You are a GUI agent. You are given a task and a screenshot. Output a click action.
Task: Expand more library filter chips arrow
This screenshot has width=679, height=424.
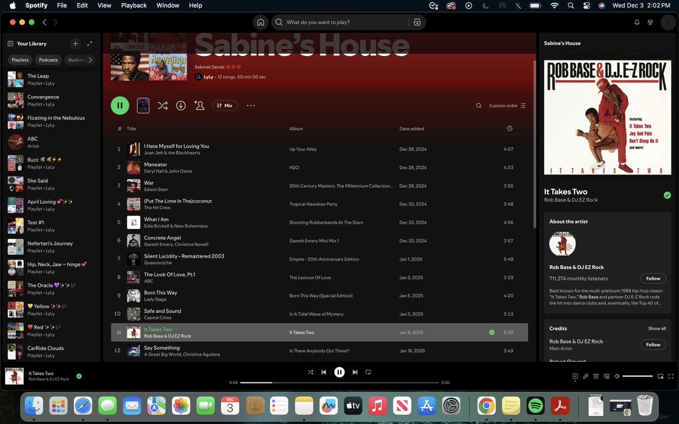90,60
